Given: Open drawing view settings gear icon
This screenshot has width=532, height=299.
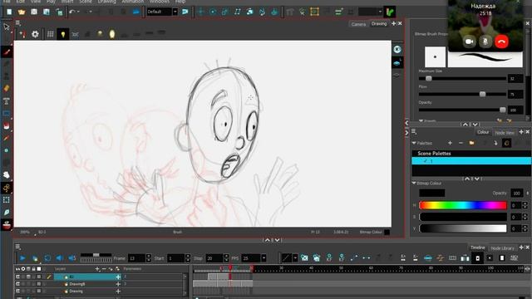Looking at the screenshot, I should (35, 34).
